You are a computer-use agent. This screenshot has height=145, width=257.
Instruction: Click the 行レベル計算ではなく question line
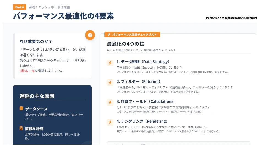163,107
